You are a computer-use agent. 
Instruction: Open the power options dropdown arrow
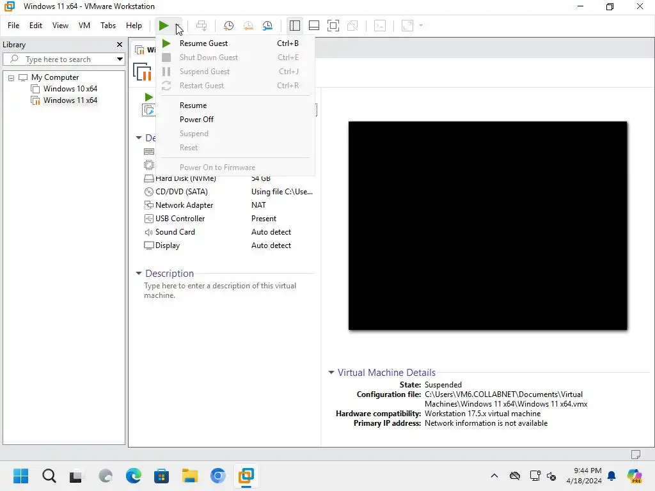pos(178,26)
